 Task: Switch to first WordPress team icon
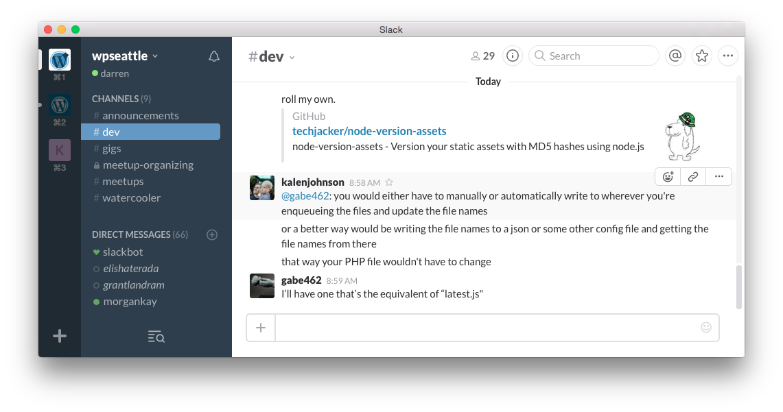click(60, 60)
